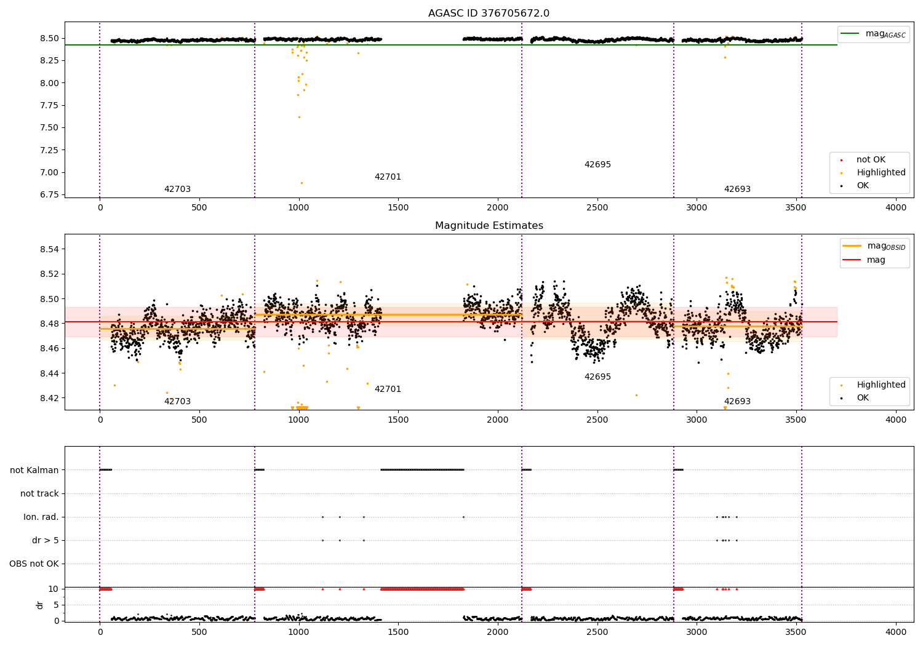Screen dimensions: 923x646
Task: Click "OK" in the top plot legend
Action: click(x=863, y=186)
